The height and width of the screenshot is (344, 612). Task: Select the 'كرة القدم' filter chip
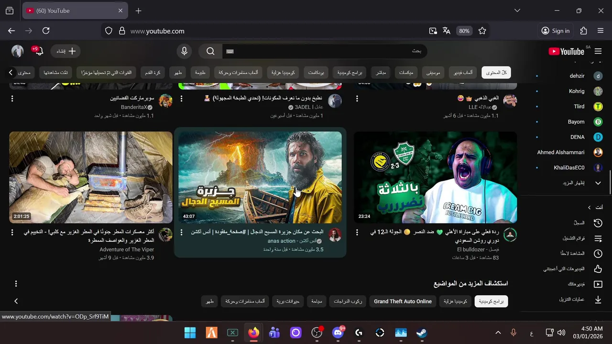tap(153, 73)
